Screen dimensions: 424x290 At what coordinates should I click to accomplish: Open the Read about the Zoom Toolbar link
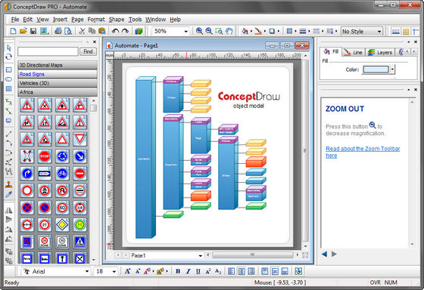(x=363, y=152)
